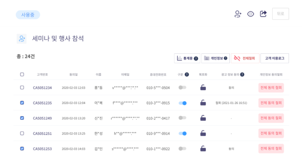The width and height of the screenshot is (302, 159).
Task: Click the share export icon
Action: (x=263, y=14)
